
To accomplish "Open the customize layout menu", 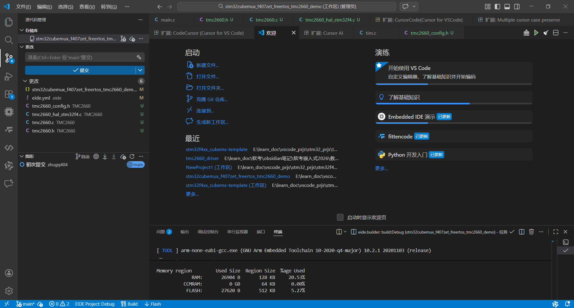I will click(x=488, y=7).
